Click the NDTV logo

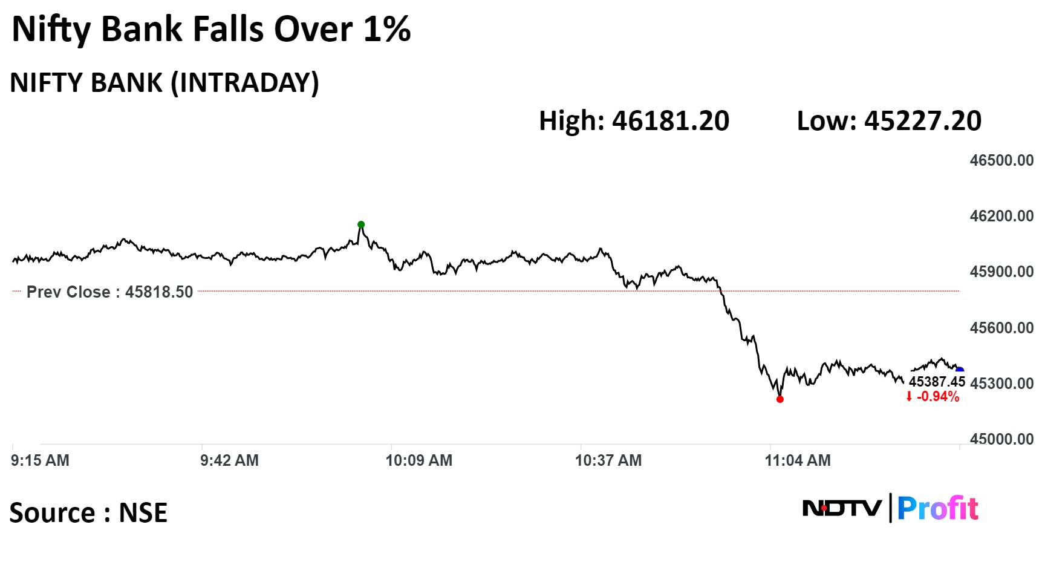(x=842, y=508)
